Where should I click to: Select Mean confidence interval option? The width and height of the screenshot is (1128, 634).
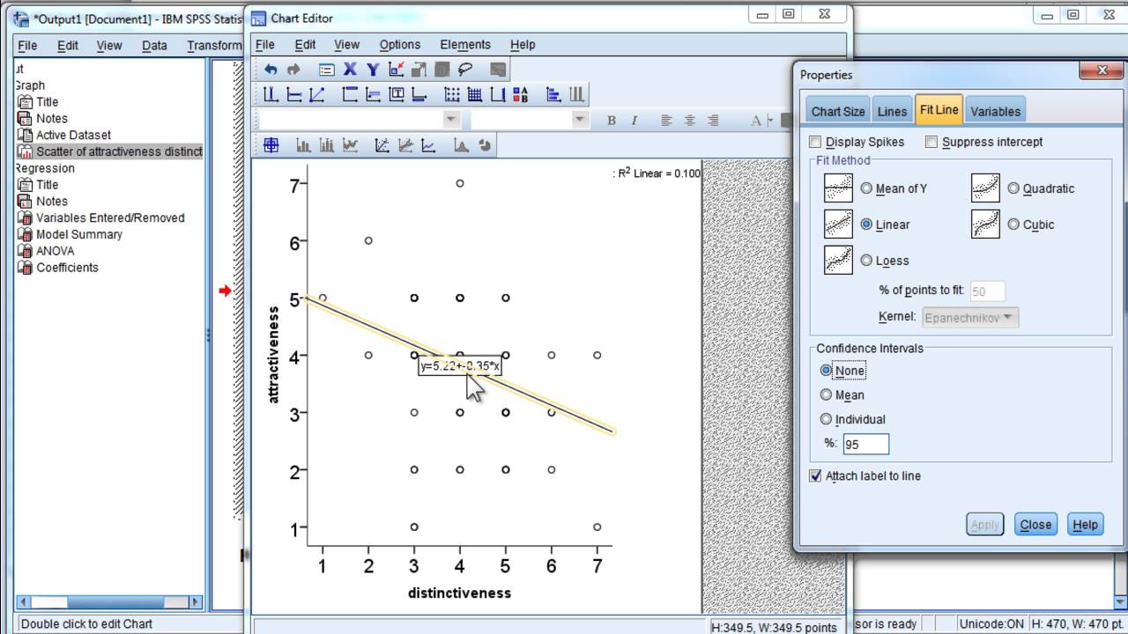(x=826, y=395)
